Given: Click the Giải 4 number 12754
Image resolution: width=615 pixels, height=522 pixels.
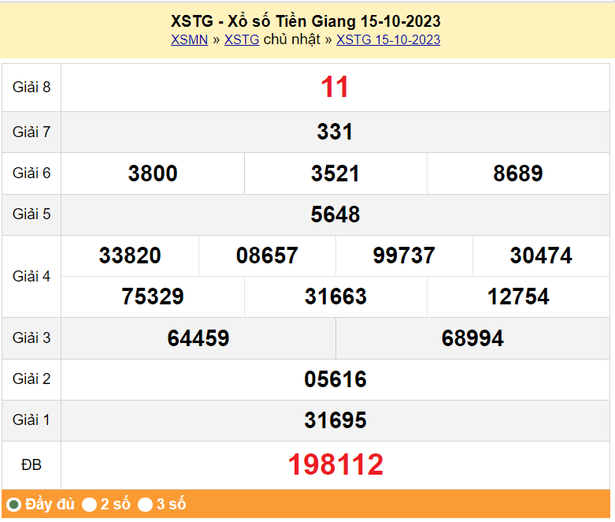Looking at the screenshot, I should pyautogui.click(x=518, y=296).
